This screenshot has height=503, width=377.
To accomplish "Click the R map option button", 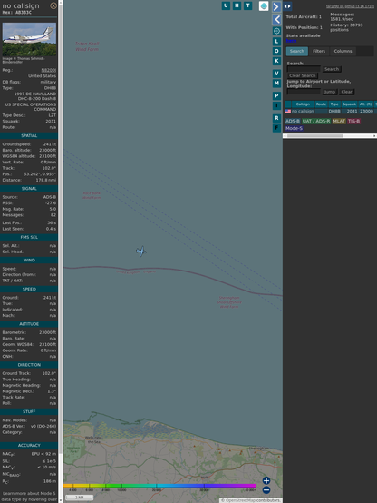I will 276,118.
